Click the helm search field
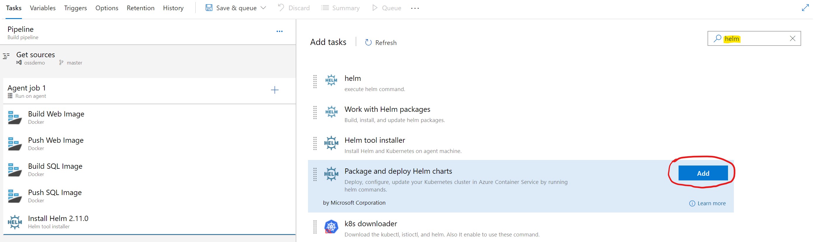The width and height of the screenshot is (814, 242). point(754,39)
